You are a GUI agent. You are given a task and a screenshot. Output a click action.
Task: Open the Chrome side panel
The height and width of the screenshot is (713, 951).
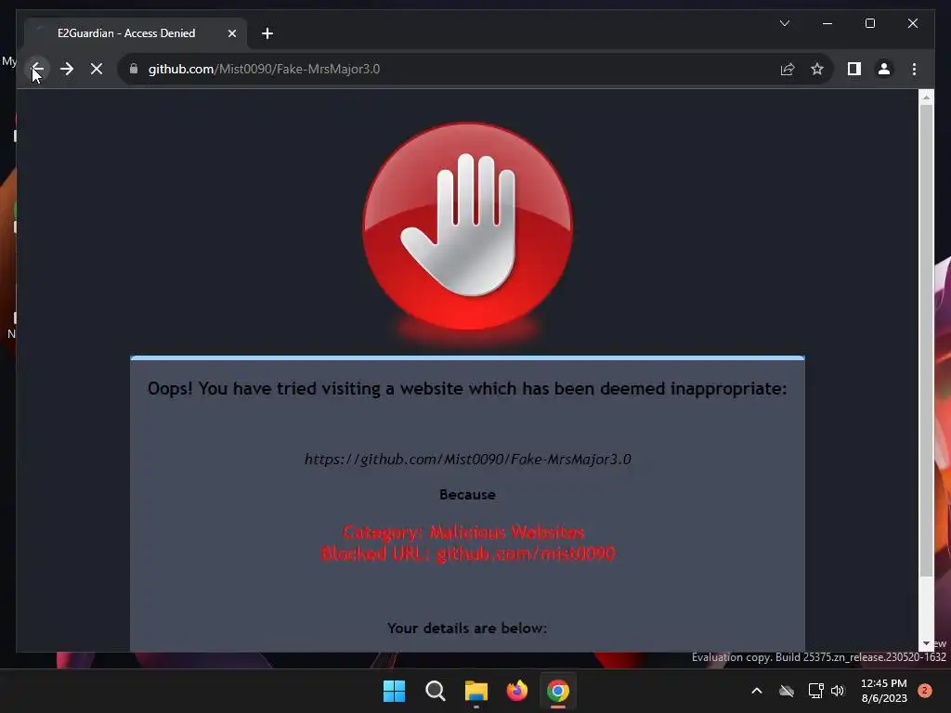point(854,69)
